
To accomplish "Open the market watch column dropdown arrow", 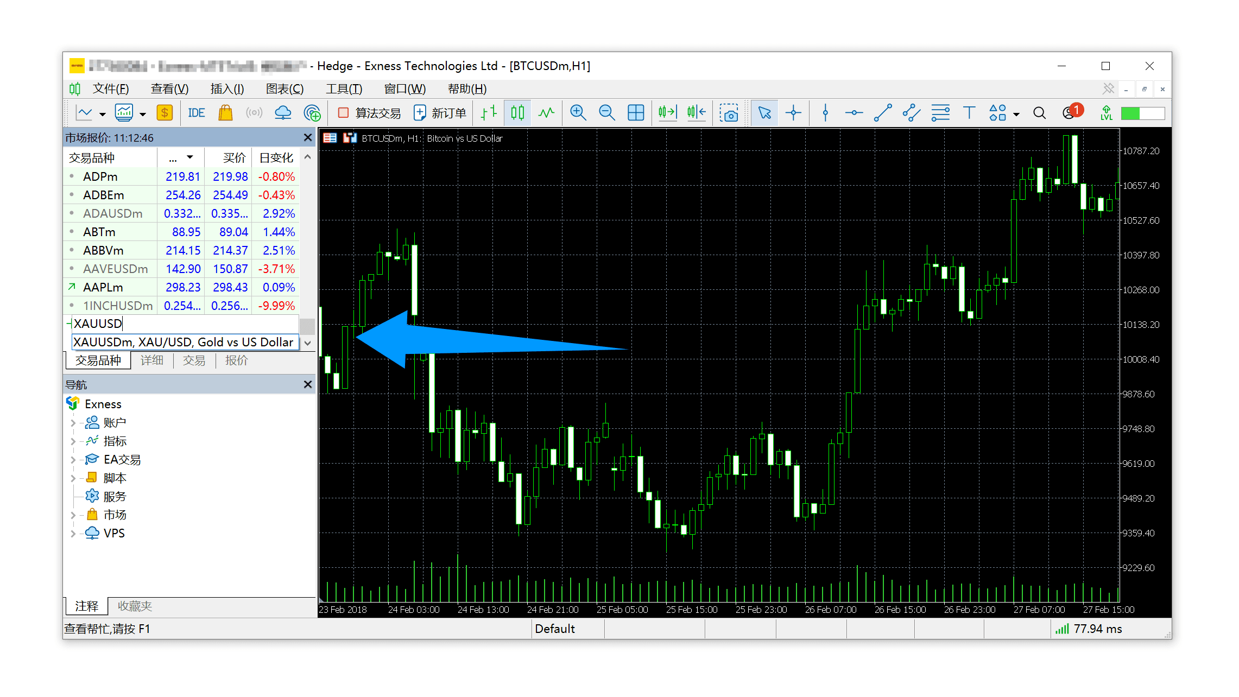I will point(190,157).
